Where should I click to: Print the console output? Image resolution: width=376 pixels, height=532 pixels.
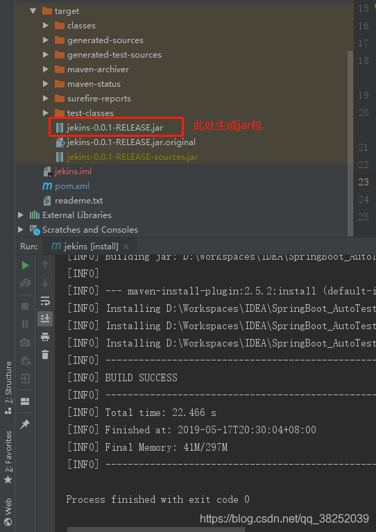pyautogui.click(x=45, y=337)
